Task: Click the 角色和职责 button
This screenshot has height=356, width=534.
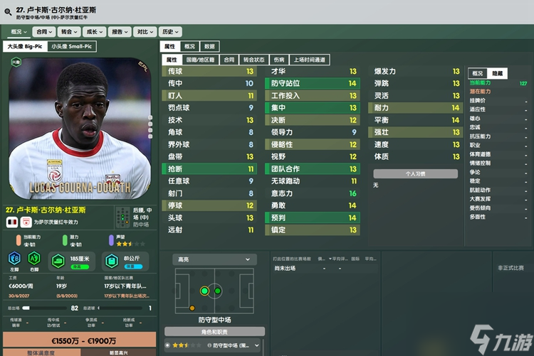Action: pos(214,332)
